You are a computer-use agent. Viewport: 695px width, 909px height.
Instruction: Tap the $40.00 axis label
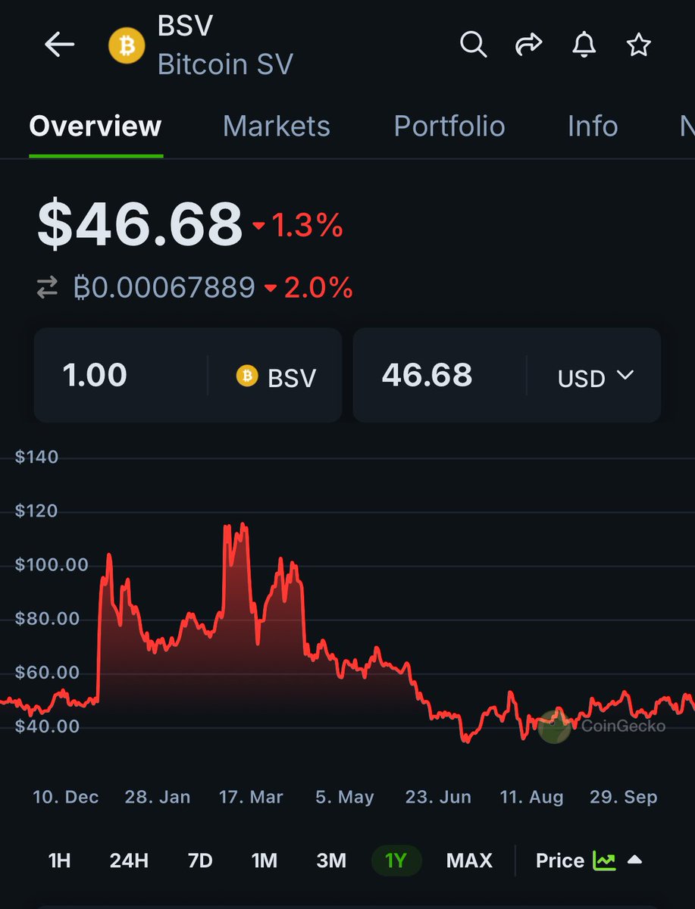pos(47,726)
